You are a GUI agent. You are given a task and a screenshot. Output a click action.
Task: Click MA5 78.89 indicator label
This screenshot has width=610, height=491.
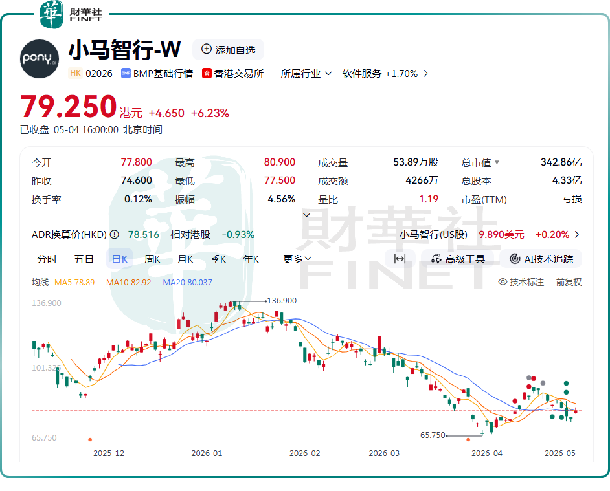pyautogui.click(x=74, y=282)
